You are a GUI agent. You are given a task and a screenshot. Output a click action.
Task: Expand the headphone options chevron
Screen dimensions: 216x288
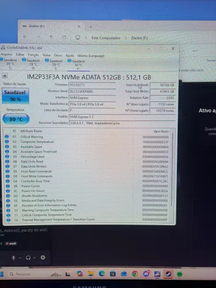coord(35,257)
